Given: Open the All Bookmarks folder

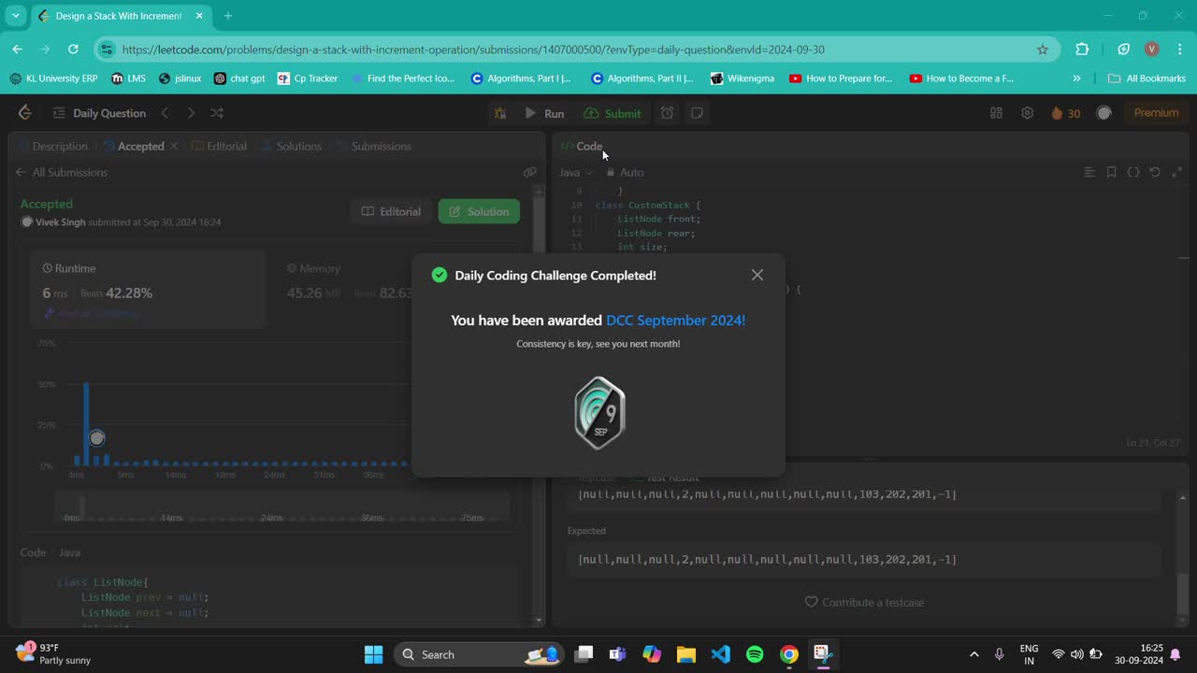Looking at the screenshot, I should (x=1147, y=79).
